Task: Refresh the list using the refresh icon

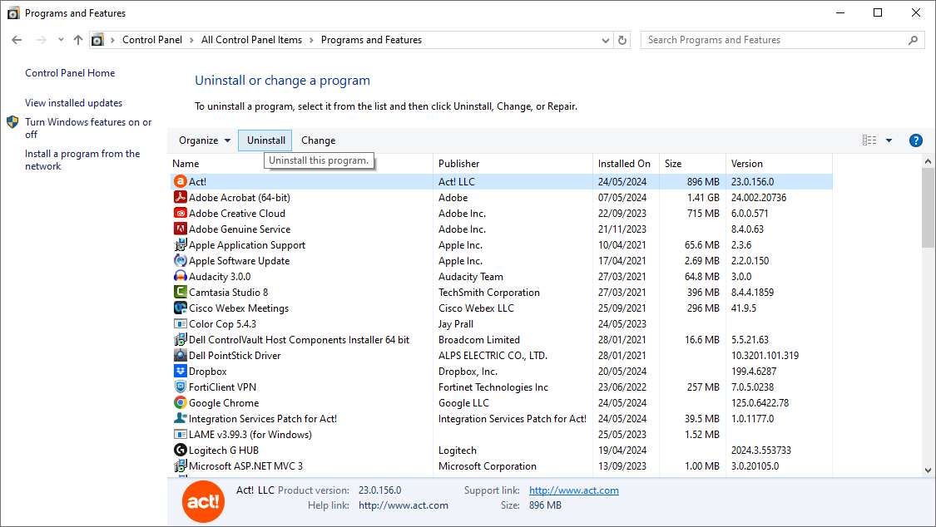Action: click(x=622, y=39)
